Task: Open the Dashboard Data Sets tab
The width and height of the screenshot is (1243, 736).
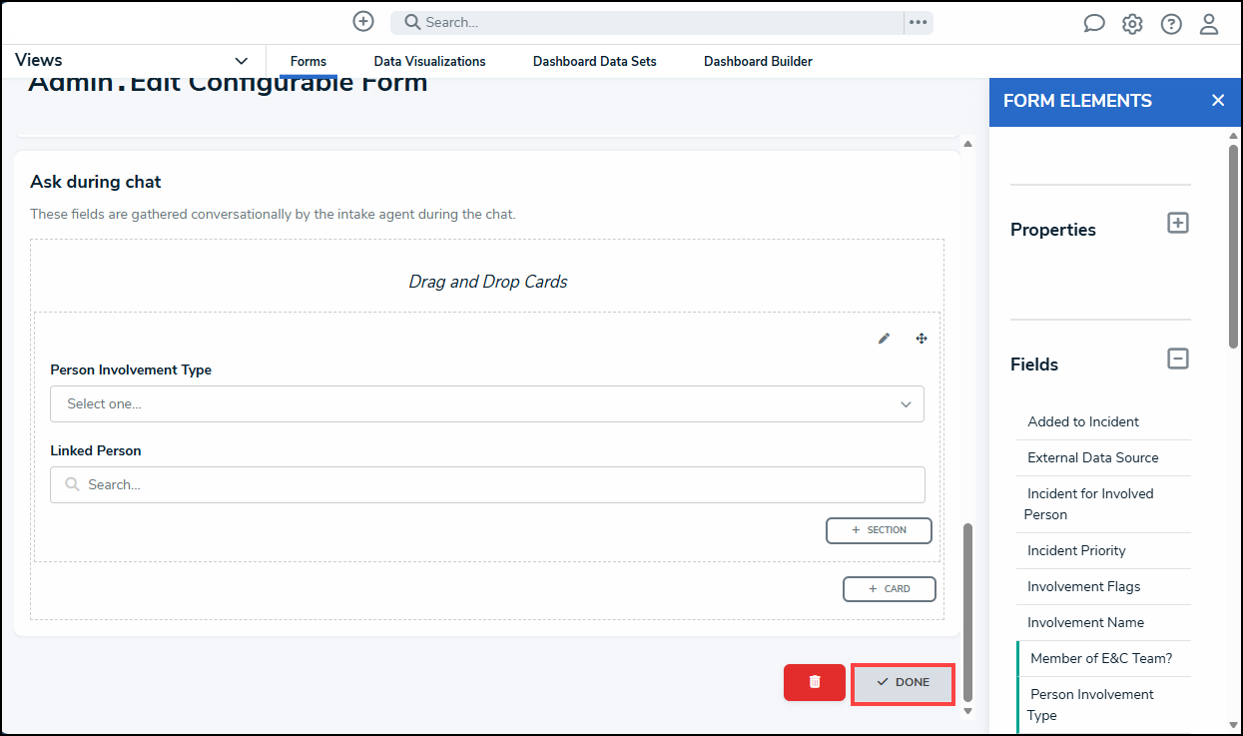Action: 595,62
